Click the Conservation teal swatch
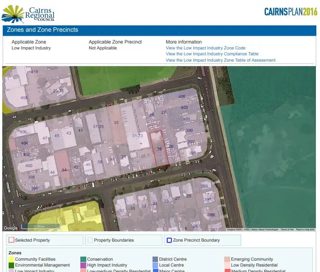The image size is (320, 272). tap(84, 259)
